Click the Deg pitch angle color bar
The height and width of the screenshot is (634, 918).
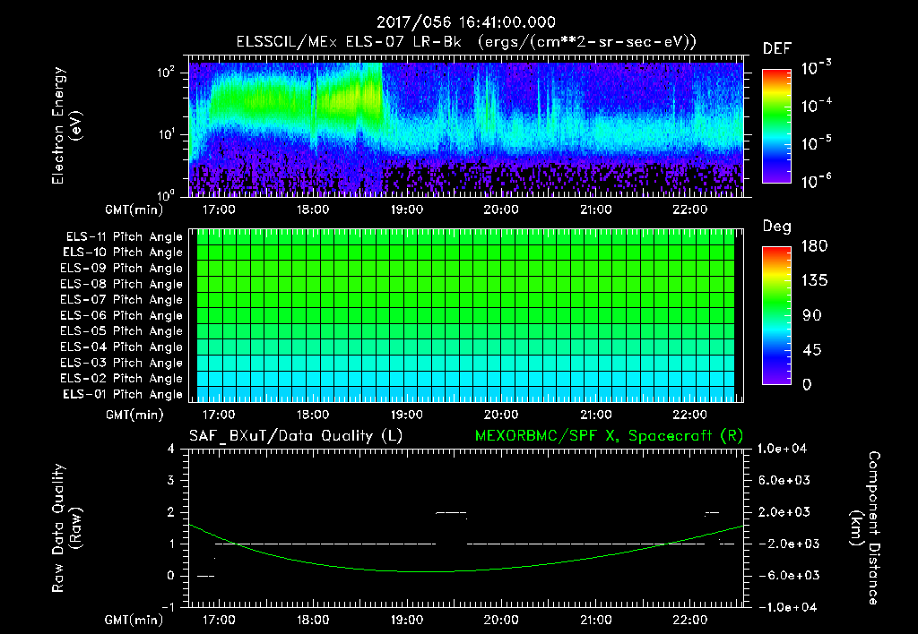click(x=776, y=316)
